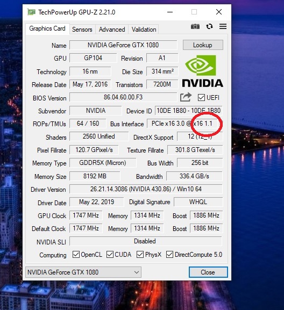Click the Bus Interface label
This screenshot has height=310, width=284.
(127, 124)
